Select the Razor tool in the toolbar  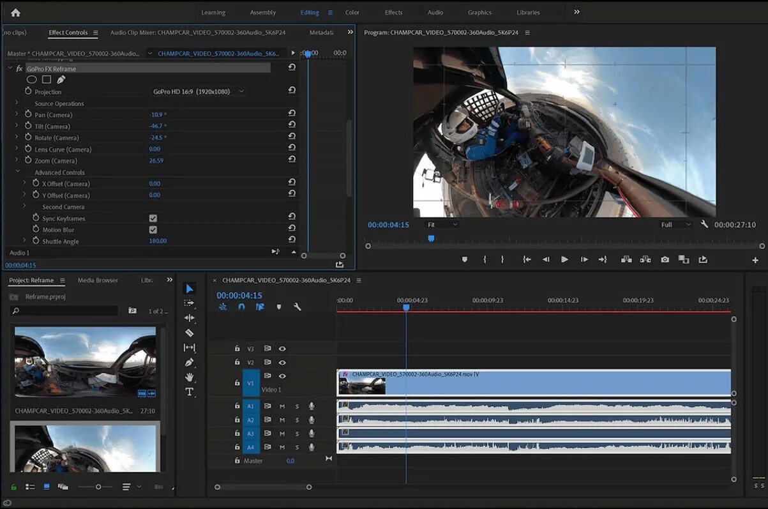pyautogui.click(x=189, y=333)
